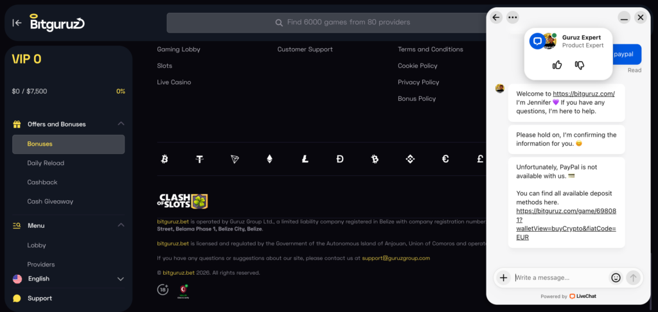Open the Privacy Policy link
This screenshot has height=312, width=658.
(x=418, y=82)
